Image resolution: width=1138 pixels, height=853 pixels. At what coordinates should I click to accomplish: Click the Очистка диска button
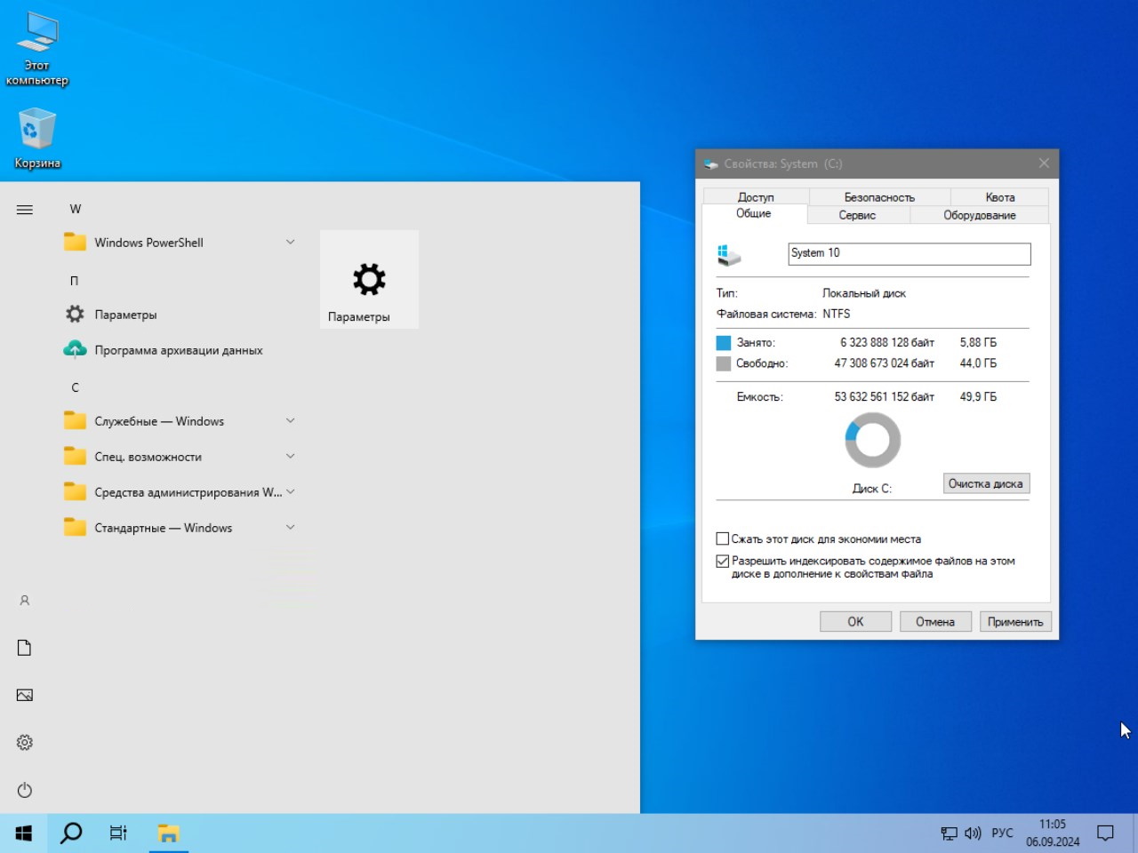coord(986,483)
